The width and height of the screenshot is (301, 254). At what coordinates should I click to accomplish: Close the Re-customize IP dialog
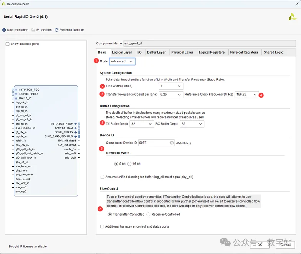point(297,4)
